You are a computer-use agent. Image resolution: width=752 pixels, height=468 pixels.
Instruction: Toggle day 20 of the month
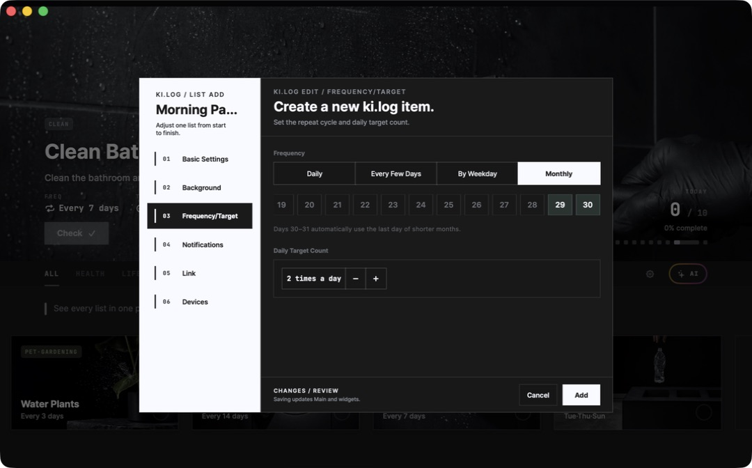point(309,205)
